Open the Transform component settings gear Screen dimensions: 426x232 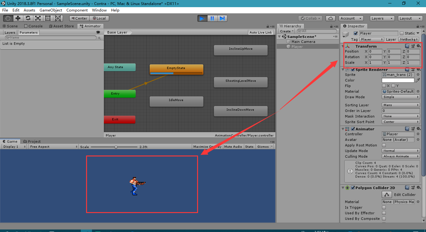[x=419, y=46]
